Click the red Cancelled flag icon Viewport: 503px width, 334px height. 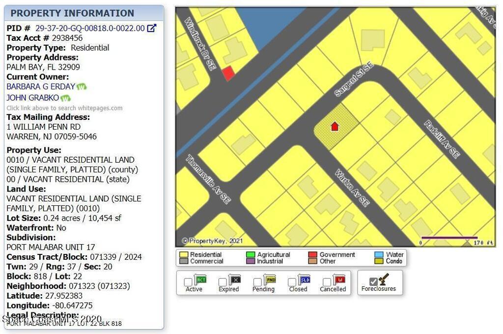coord(339,280)
